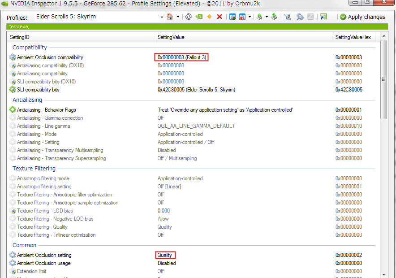Click the scrollbar down arrow
Image resolution: width=396 pixels, height=278 pixels.
(x=384, y=274)
